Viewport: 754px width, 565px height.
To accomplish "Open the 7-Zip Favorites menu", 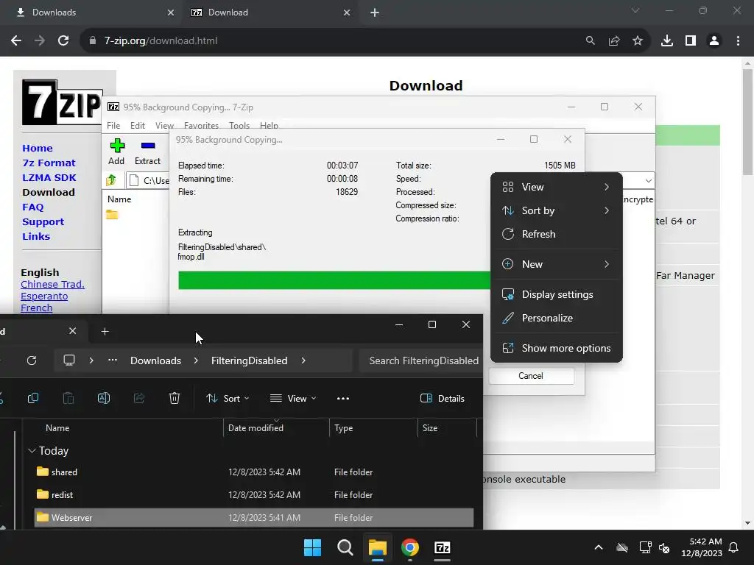I will point(201,125).
